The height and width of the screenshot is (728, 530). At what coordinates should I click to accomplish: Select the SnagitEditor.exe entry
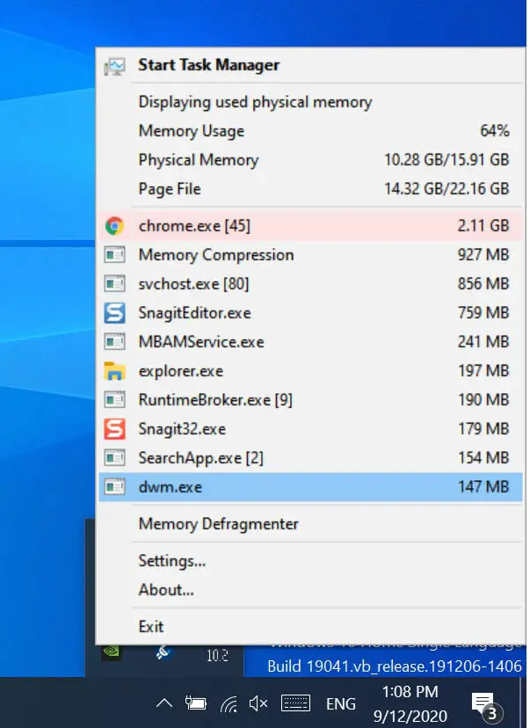(310, 313)
